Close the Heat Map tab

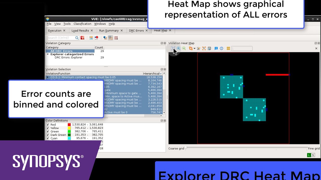(x=170, y=30)
